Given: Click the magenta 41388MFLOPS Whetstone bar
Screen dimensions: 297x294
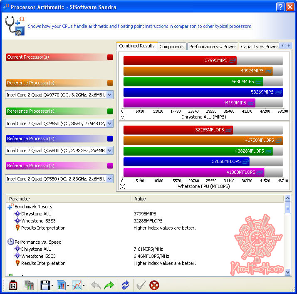Looking at the screenshot, I should click(x=194, y=172).
